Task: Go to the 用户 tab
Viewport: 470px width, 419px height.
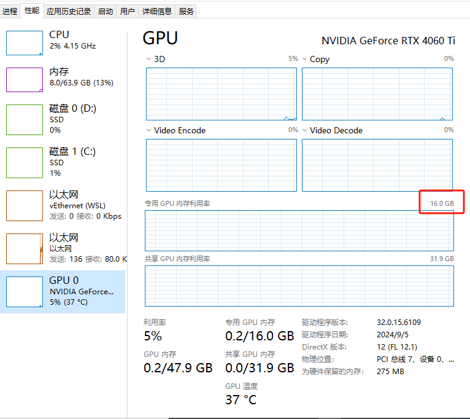Action: pyautogui.click(x=128, y=11)
